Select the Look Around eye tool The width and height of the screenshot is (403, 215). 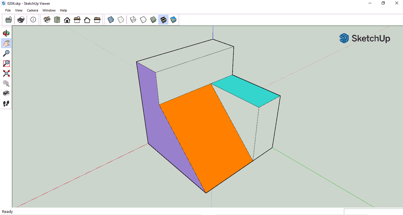(6, 93)
